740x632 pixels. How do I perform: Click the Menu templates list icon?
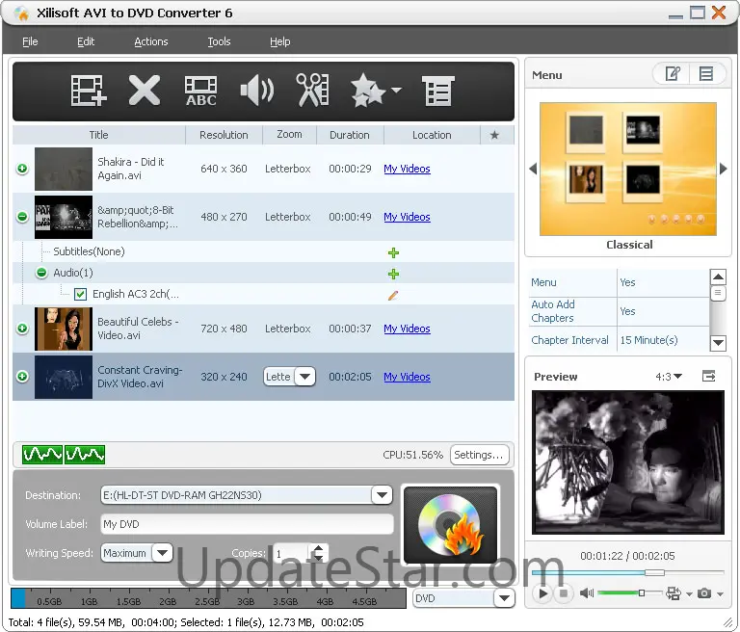coord(706,74)
